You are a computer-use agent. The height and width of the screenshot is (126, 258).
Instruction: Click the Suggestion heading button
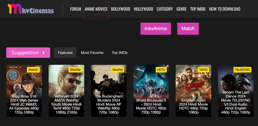tap(28, 53)
